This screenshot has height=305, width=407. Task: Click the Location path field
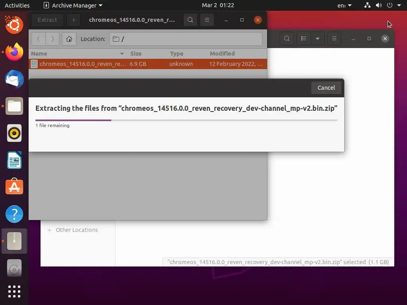click(186, 39)
